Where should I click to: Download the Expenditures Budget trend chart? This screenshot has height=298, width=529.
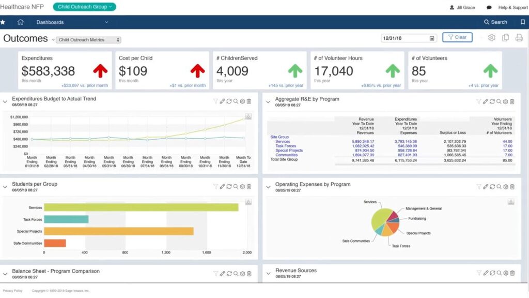[248, 116]
